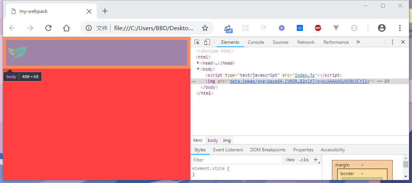
Task: Click the extension with the off badge
Action: pyautogui.click(x=228, y=28)
